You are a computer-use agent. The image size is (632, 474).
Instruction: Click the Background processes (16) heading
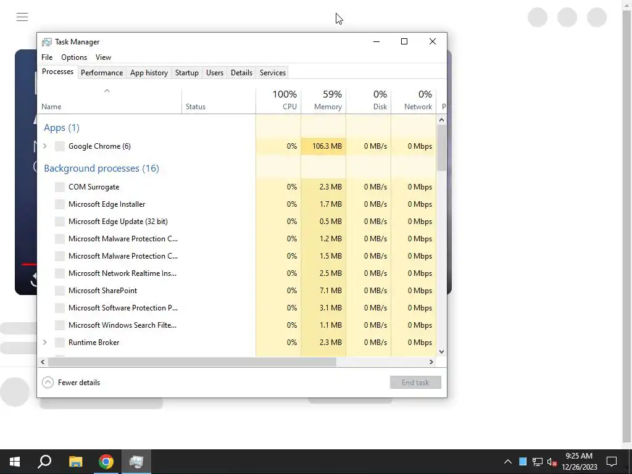102,168
